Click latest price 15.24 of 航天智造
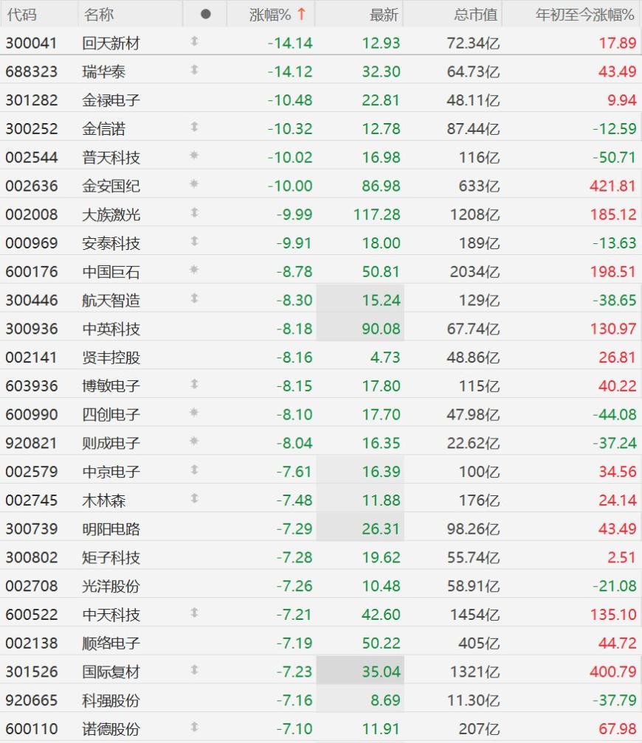This screenshot has height=743, width=642. point(381,300)
